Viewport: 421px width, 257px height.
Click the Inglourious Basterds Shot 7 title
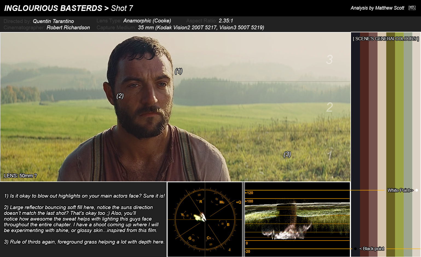click(69, 8)
